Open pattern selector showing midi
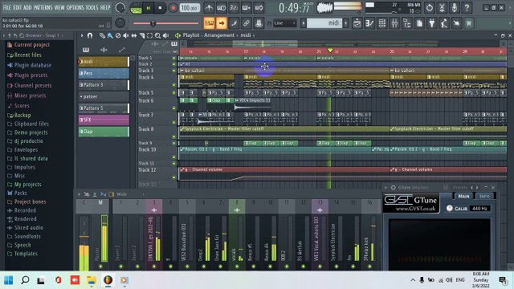The height and width of the screenshot is (289, 514). 325,23
